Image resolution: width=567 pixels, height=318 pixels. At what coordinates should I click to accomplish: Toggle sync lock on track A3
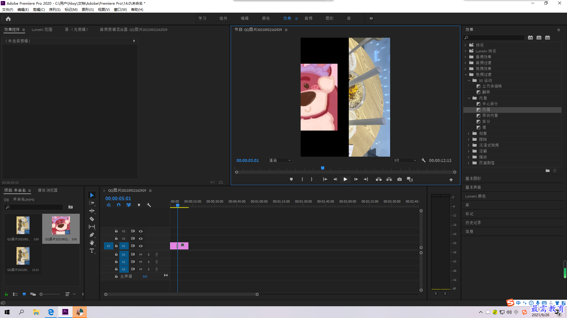[x=133, y=269]
